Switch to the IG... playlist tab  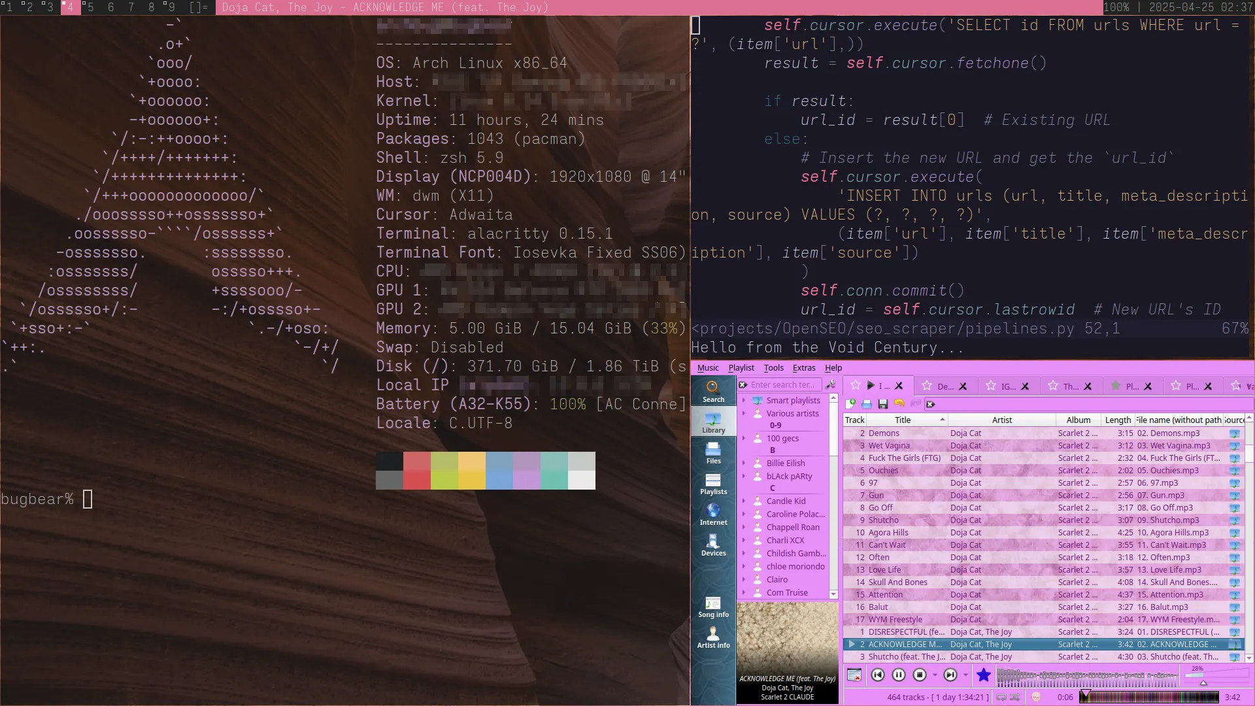1009,386
